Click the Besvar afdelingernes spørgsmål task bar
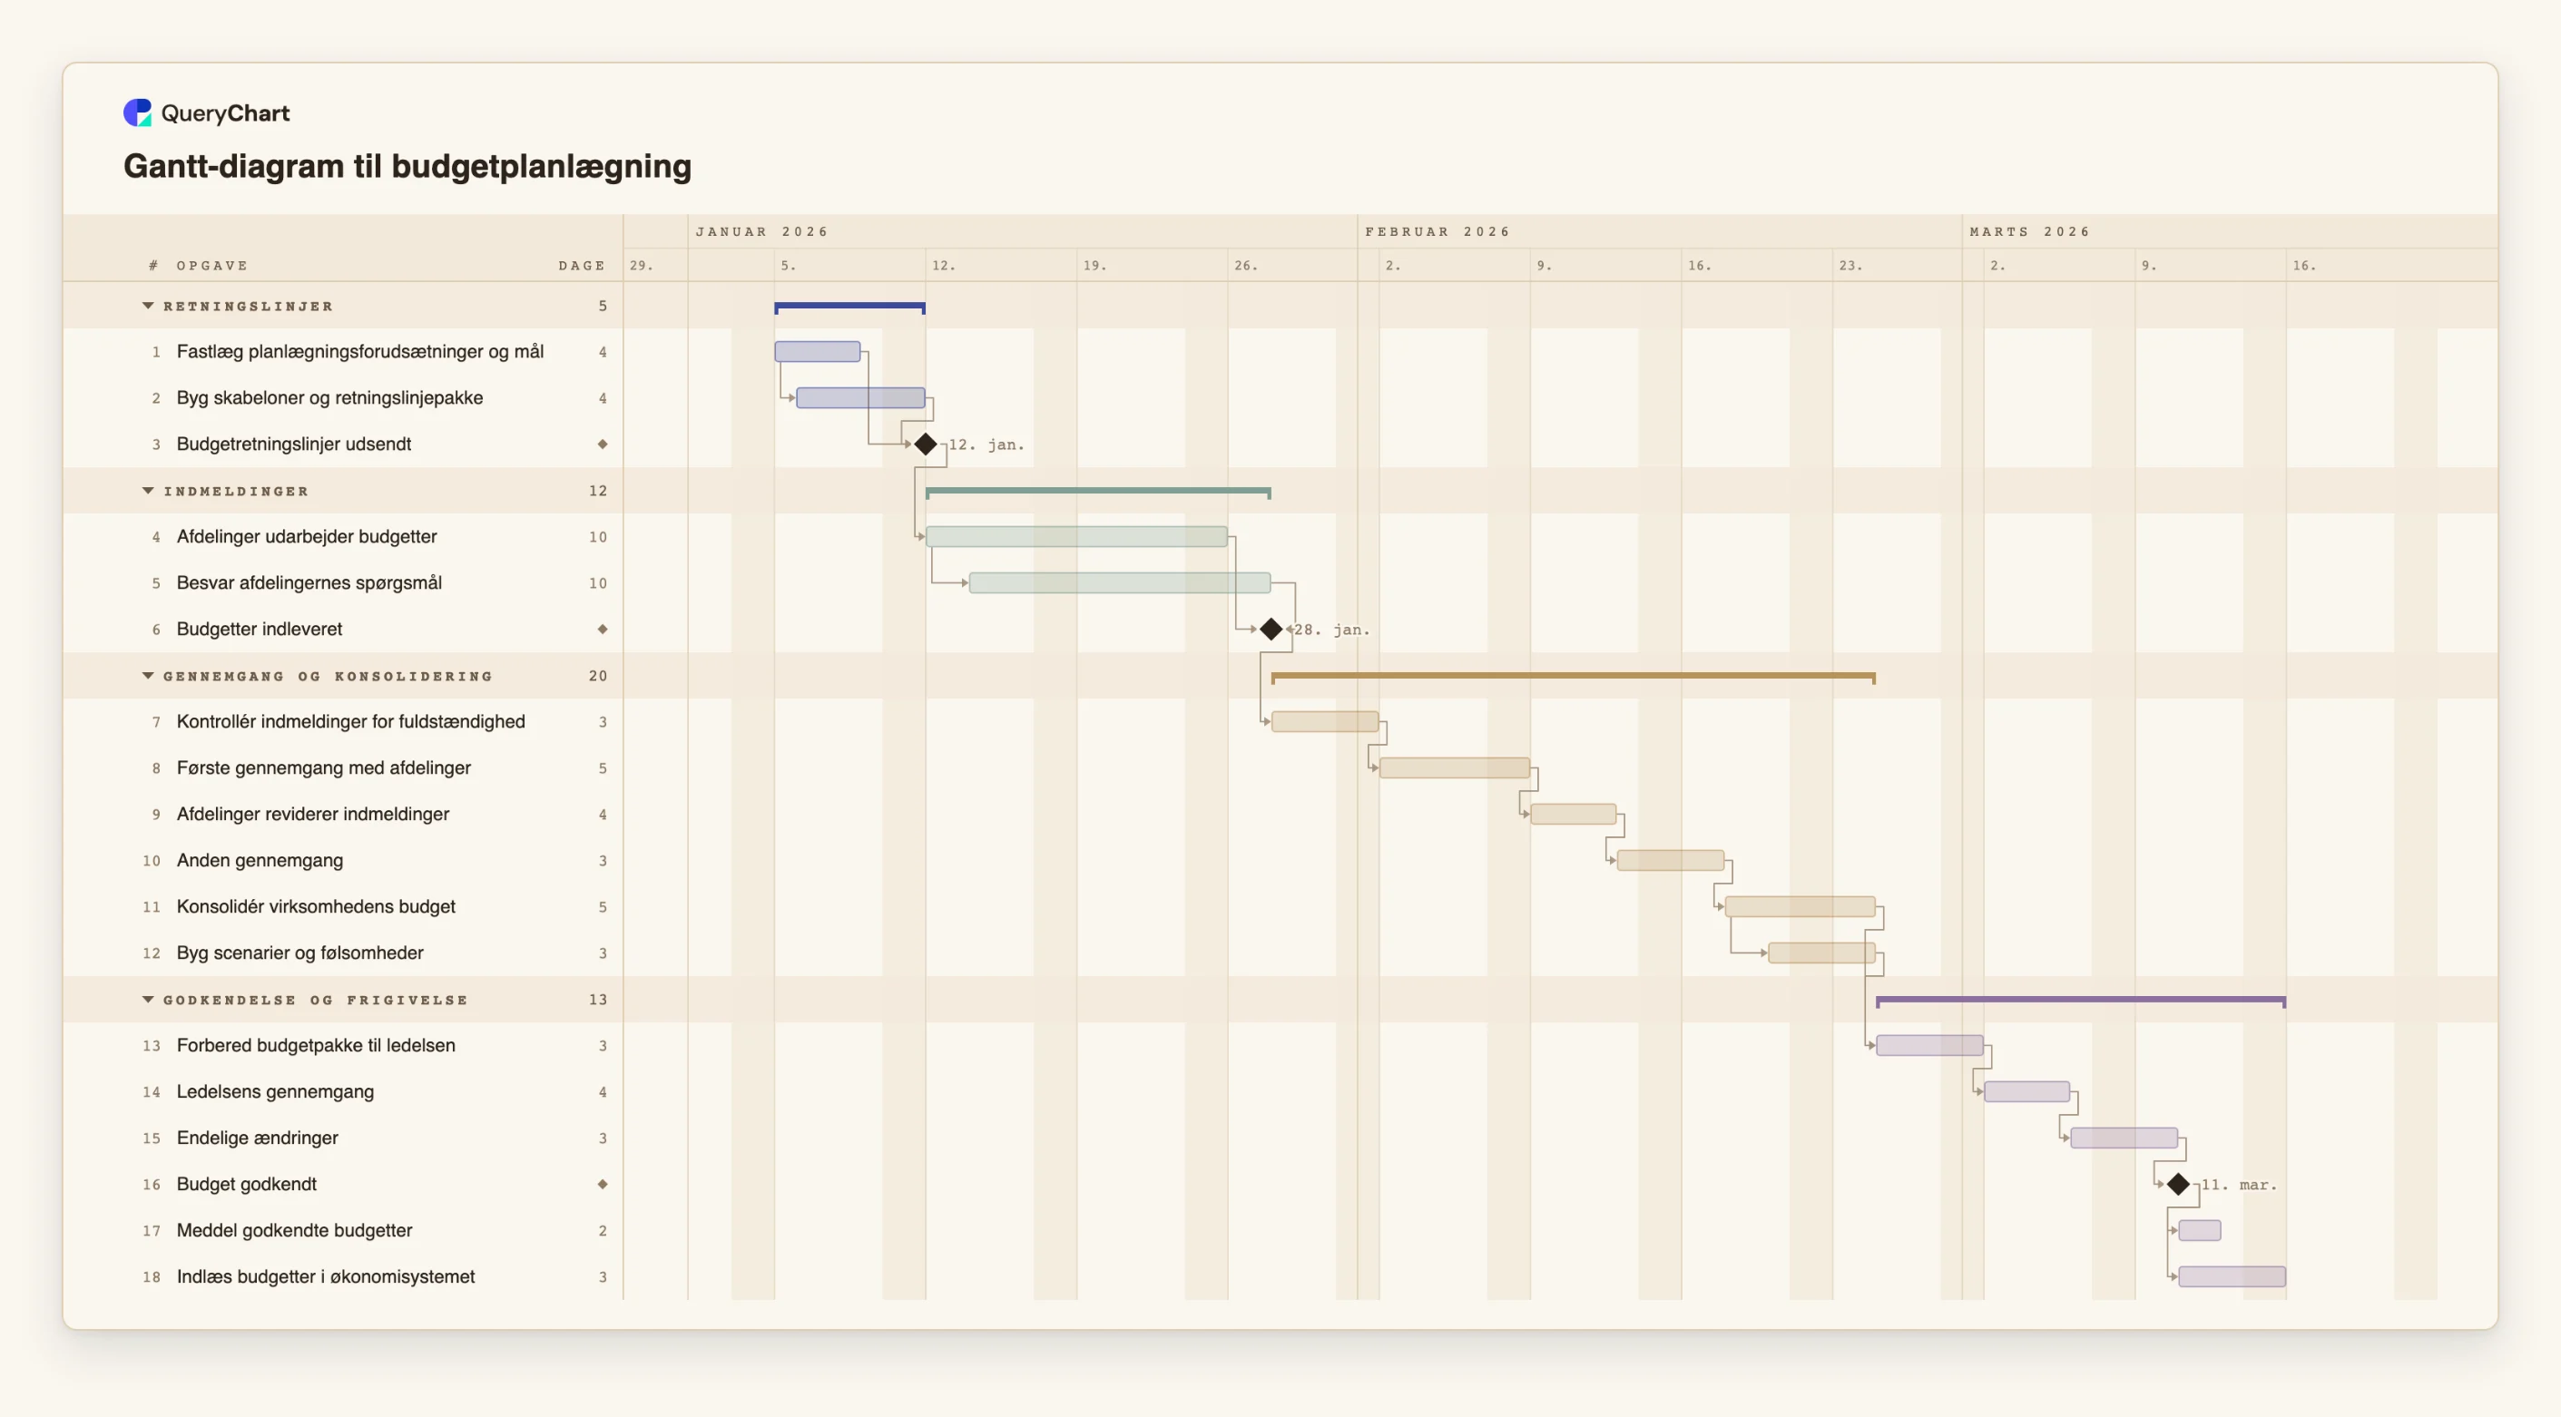The width and height of the screenshot is (2561, 1417). click(x=1120, y=582)
